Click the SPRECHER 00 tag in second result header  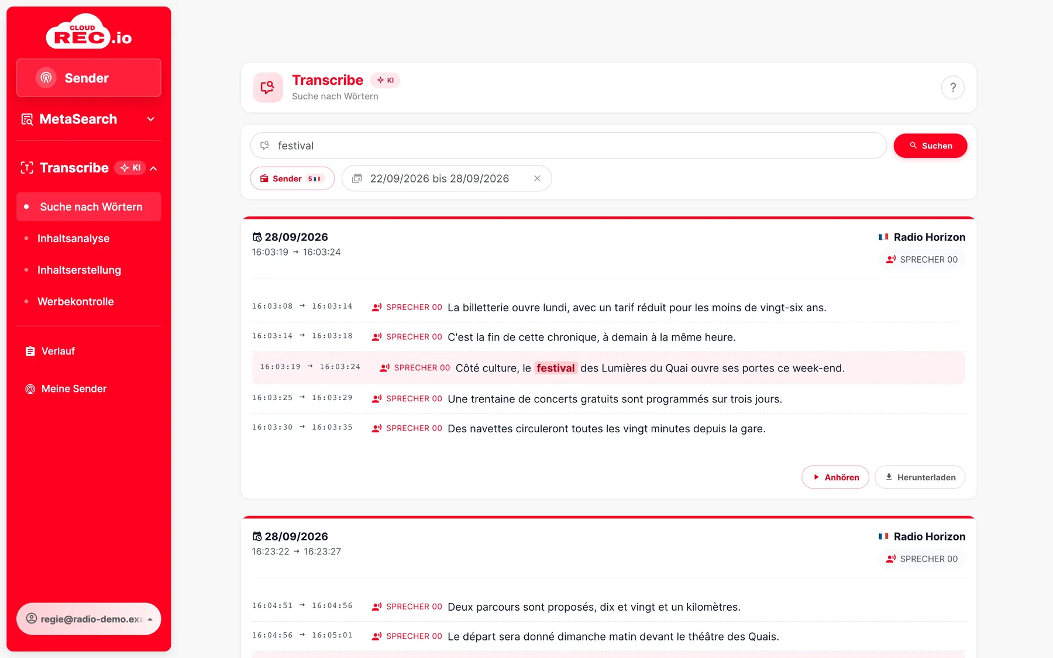pyautogui.click(x=922, y=559)
